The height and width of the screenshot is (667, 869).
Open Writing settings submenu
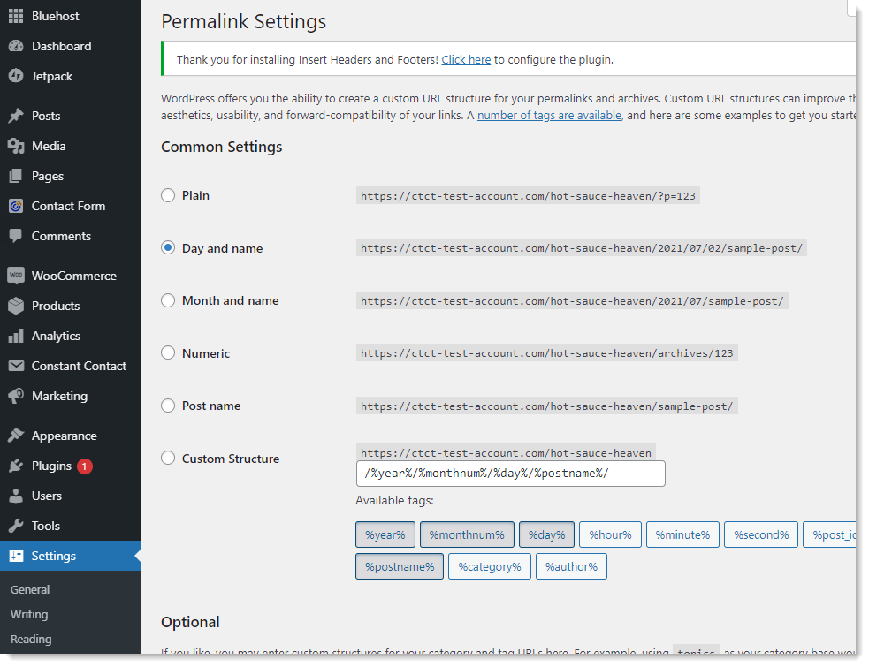click(29, 614)
